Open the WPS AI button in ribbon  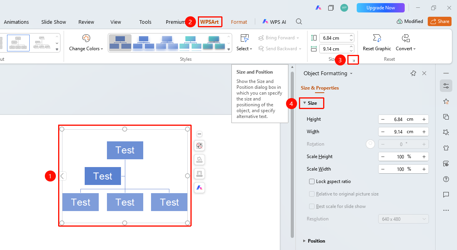point(274,22)
